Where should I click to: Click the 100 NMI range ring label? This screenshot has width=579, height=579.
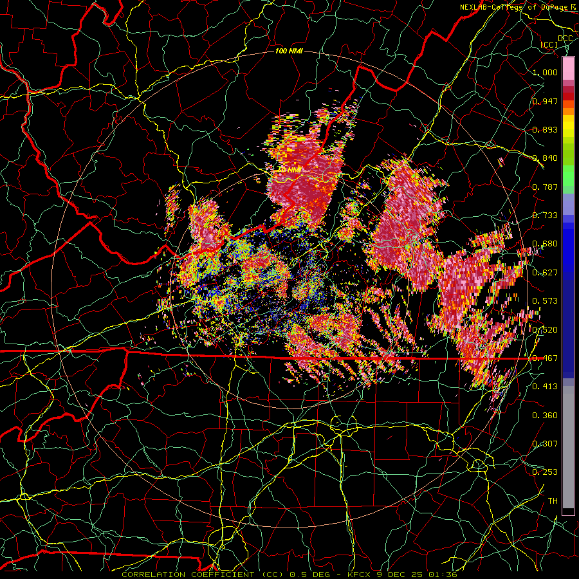[x=289, y=51]
